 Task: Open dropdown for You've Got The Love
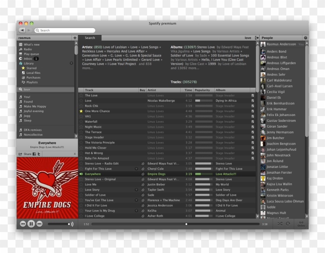tap(136, 200)
